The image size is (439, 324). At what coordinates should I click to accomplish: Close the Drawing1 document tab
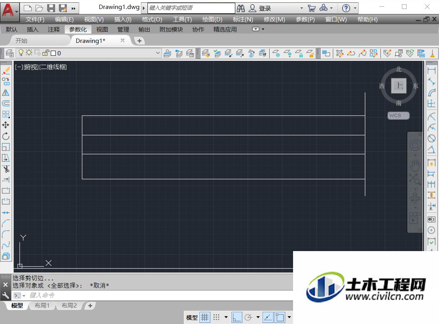click(x=123, y=40)
